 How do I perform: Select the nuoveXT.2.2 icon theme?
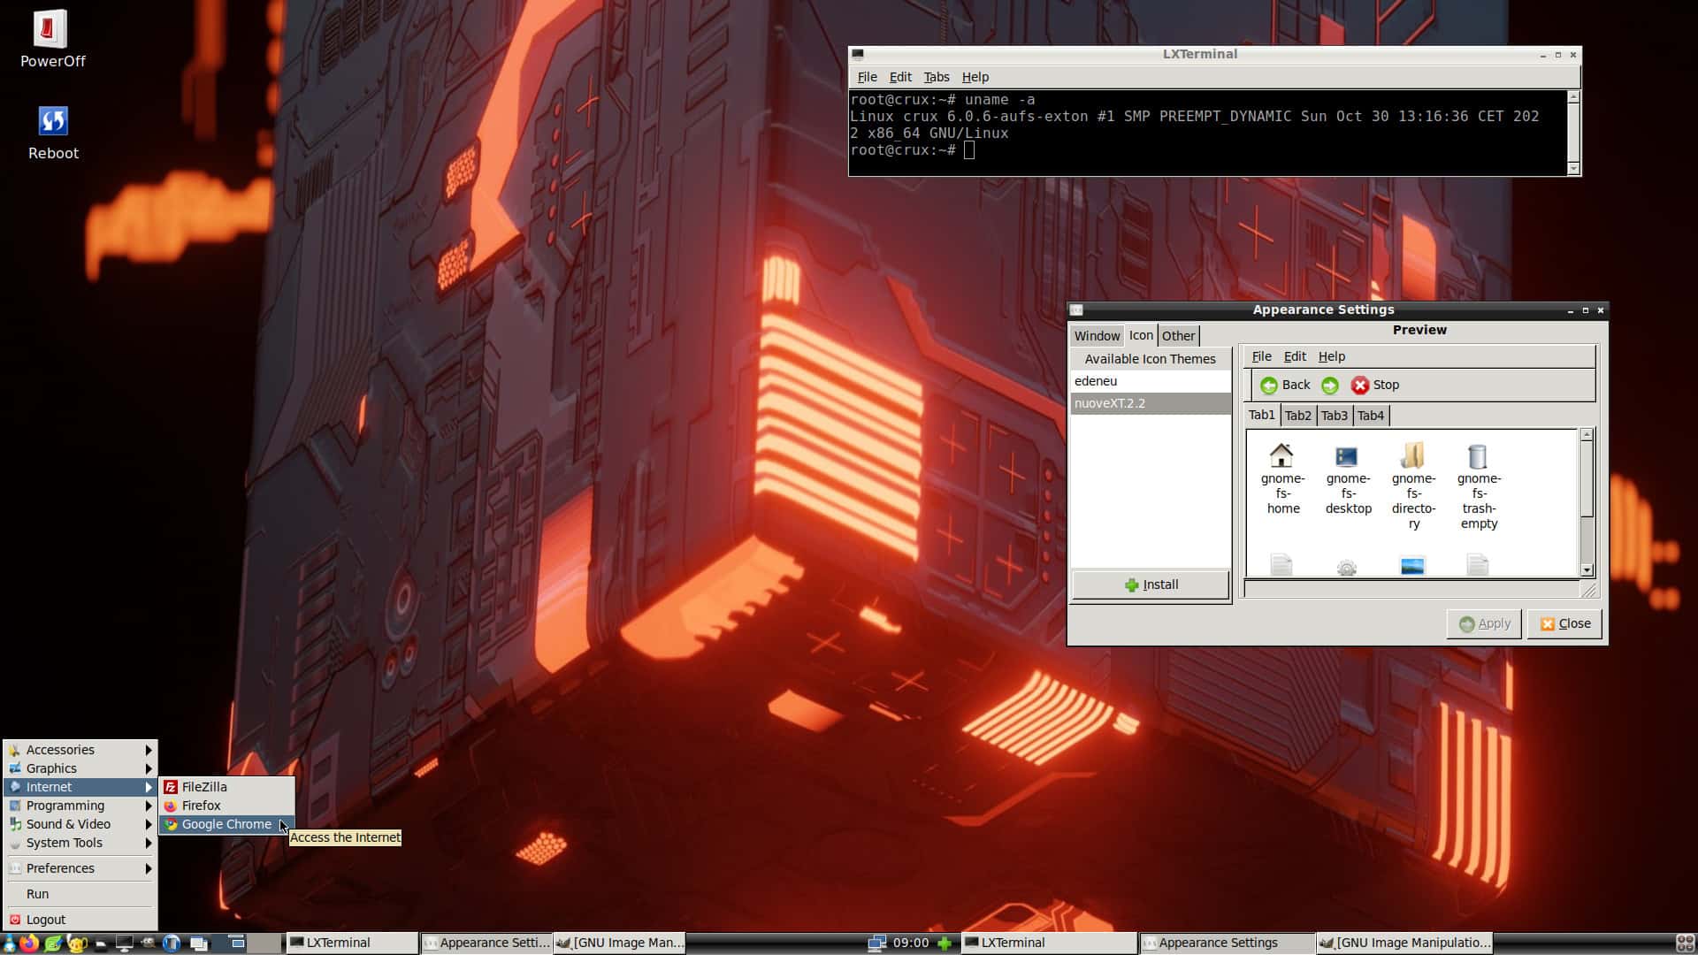1151,403
